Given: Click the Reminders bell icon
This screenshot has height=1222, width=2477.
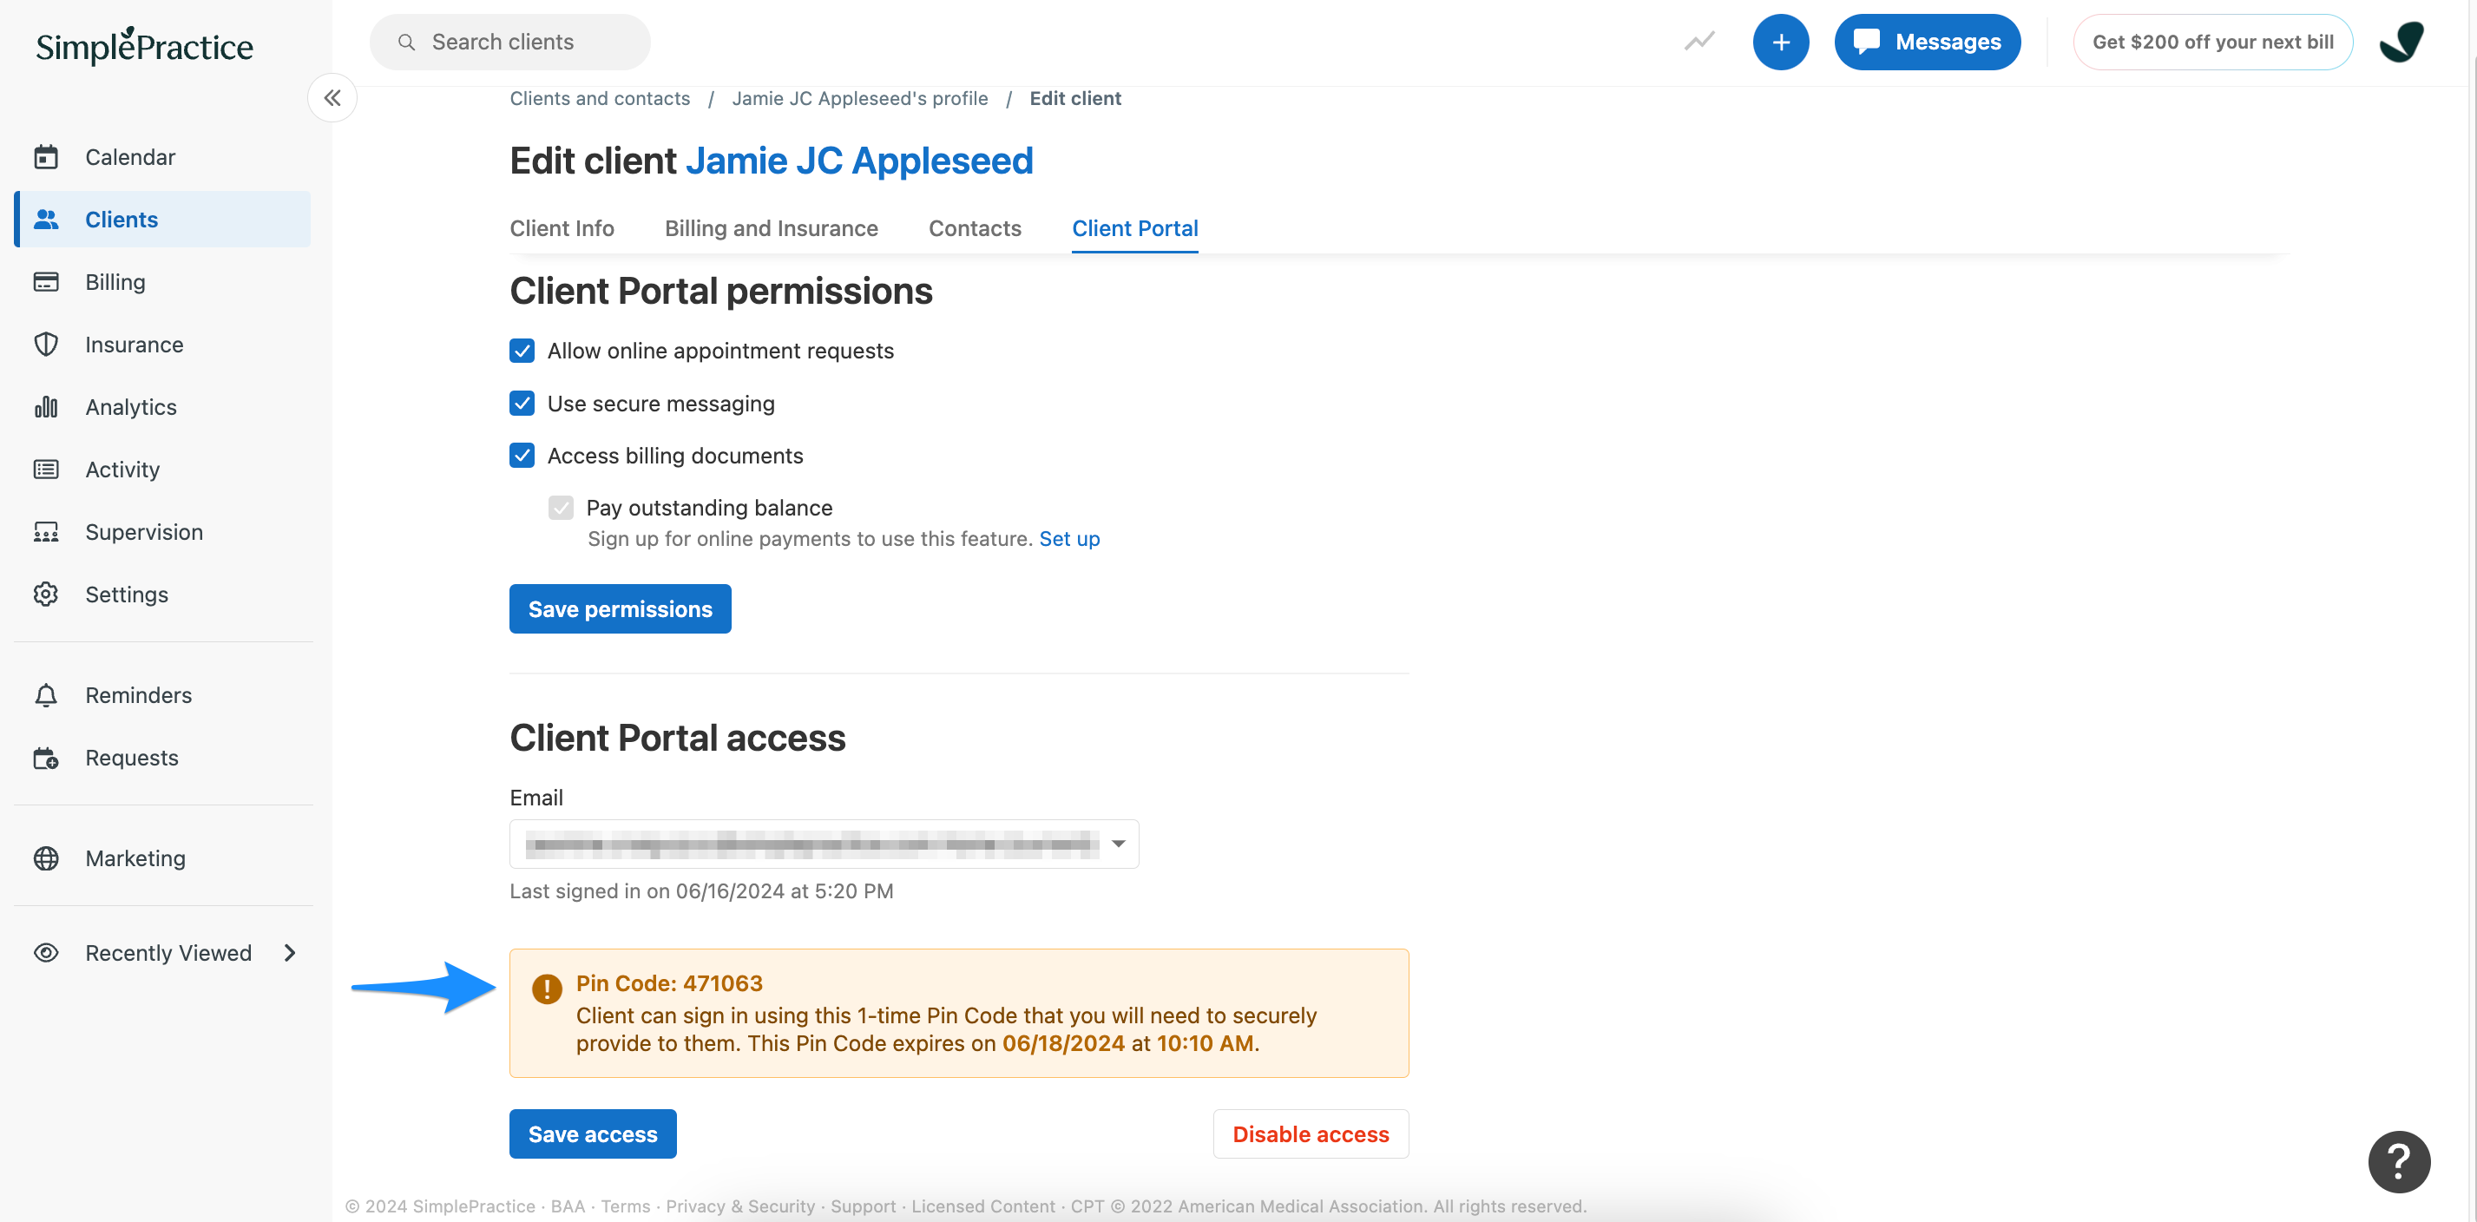Looking at the screenshot, I should [46, 695].
